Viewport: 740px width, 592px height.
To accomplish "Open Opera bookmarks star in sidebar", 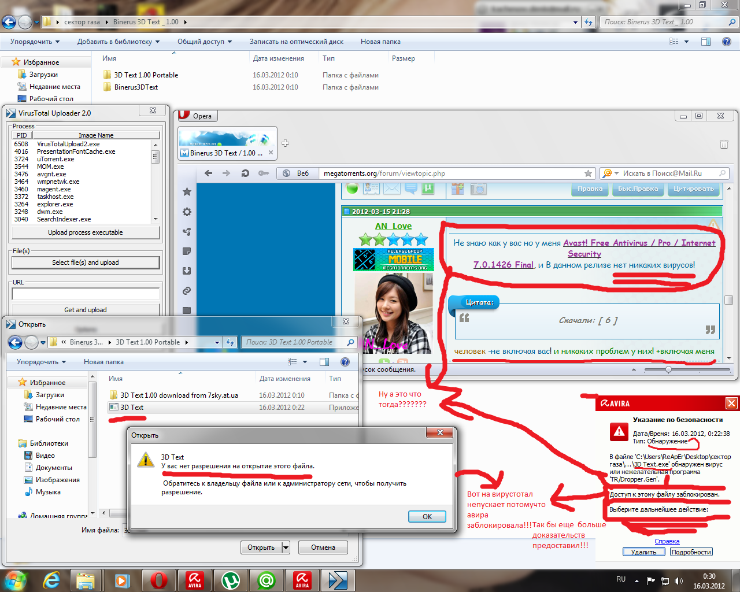I will [187, 192].
